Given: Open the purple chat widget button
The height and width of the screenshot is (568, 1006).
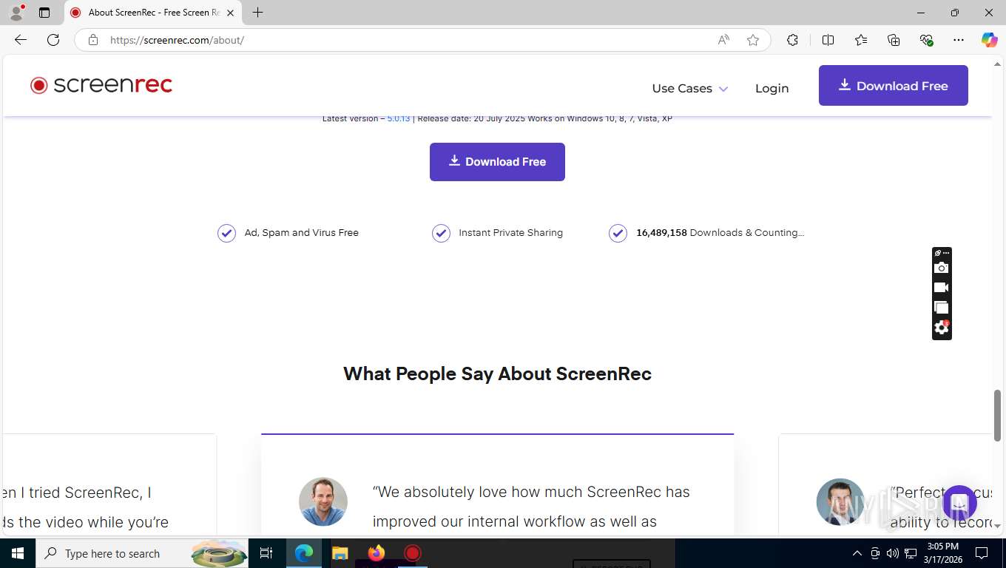Looking at the screenshot, I should [x=959, y=503].
